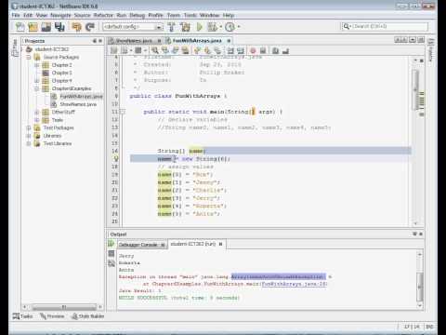Screen dimensions: 446x335
Task: Toggle Bookmark icon in editor toolbar
Action: 217,50
